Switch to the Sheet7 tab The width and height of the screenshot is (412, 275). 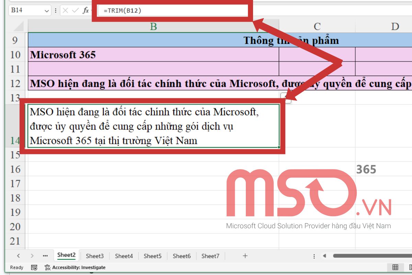pos(210,256)
